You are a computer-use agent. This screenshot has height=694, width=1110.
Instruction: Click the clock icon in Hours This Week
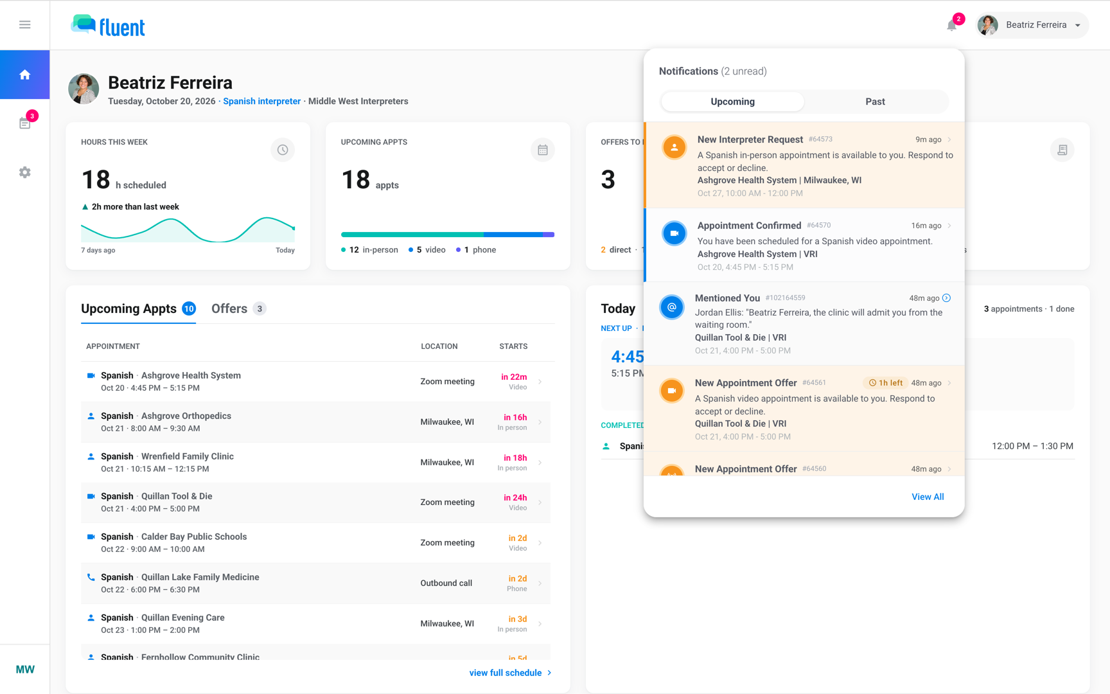(x=283, y=150)
